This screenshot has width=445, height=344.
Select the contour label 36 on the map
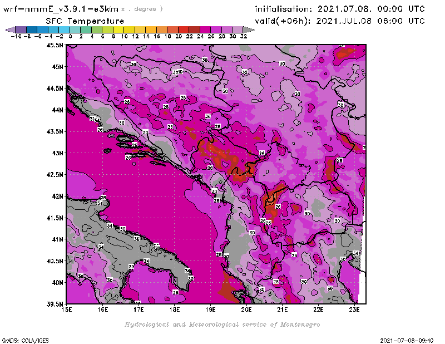coord(136,239)
